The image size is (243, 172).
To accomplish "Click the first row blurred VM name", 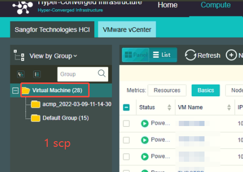I will pos(192,123).
